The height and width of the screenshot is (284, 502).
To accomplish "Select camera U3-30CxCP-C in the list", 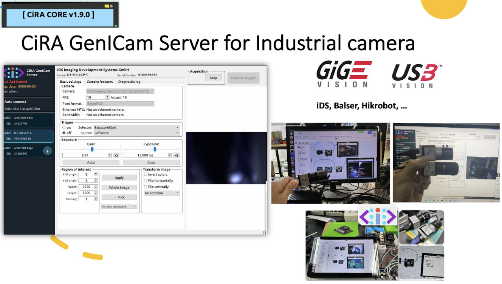I will click(29, 136).
